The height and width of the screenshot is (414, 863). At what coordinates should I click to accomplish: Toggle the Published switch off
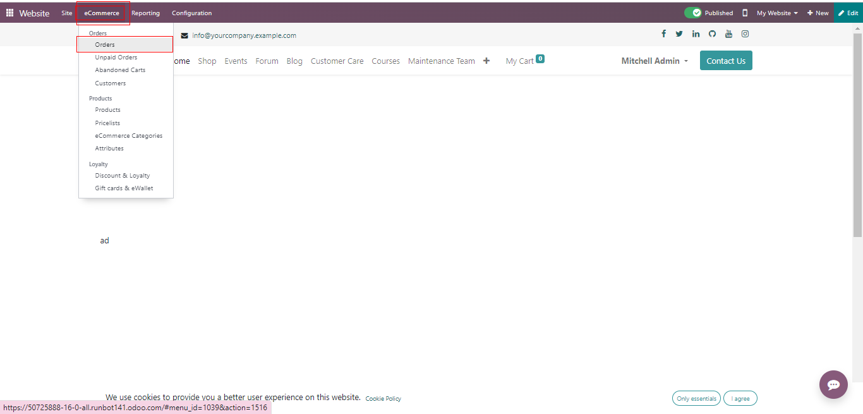[693, 13]
